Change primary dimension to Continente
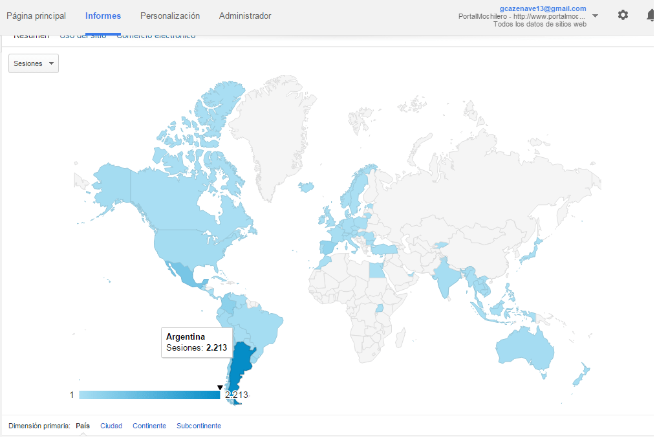This screenshot has width=657, height=438. click(x=149, y=426)
